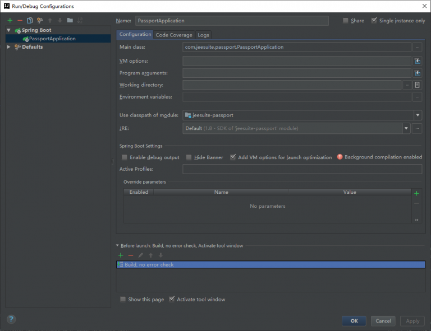
Task: Select the Spring Boot group label
Action: click(36, 30)
